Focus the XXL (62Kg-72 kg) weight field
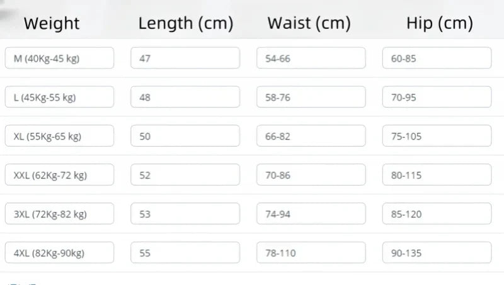This screenshot has height=285, width=504. (59, 176)
